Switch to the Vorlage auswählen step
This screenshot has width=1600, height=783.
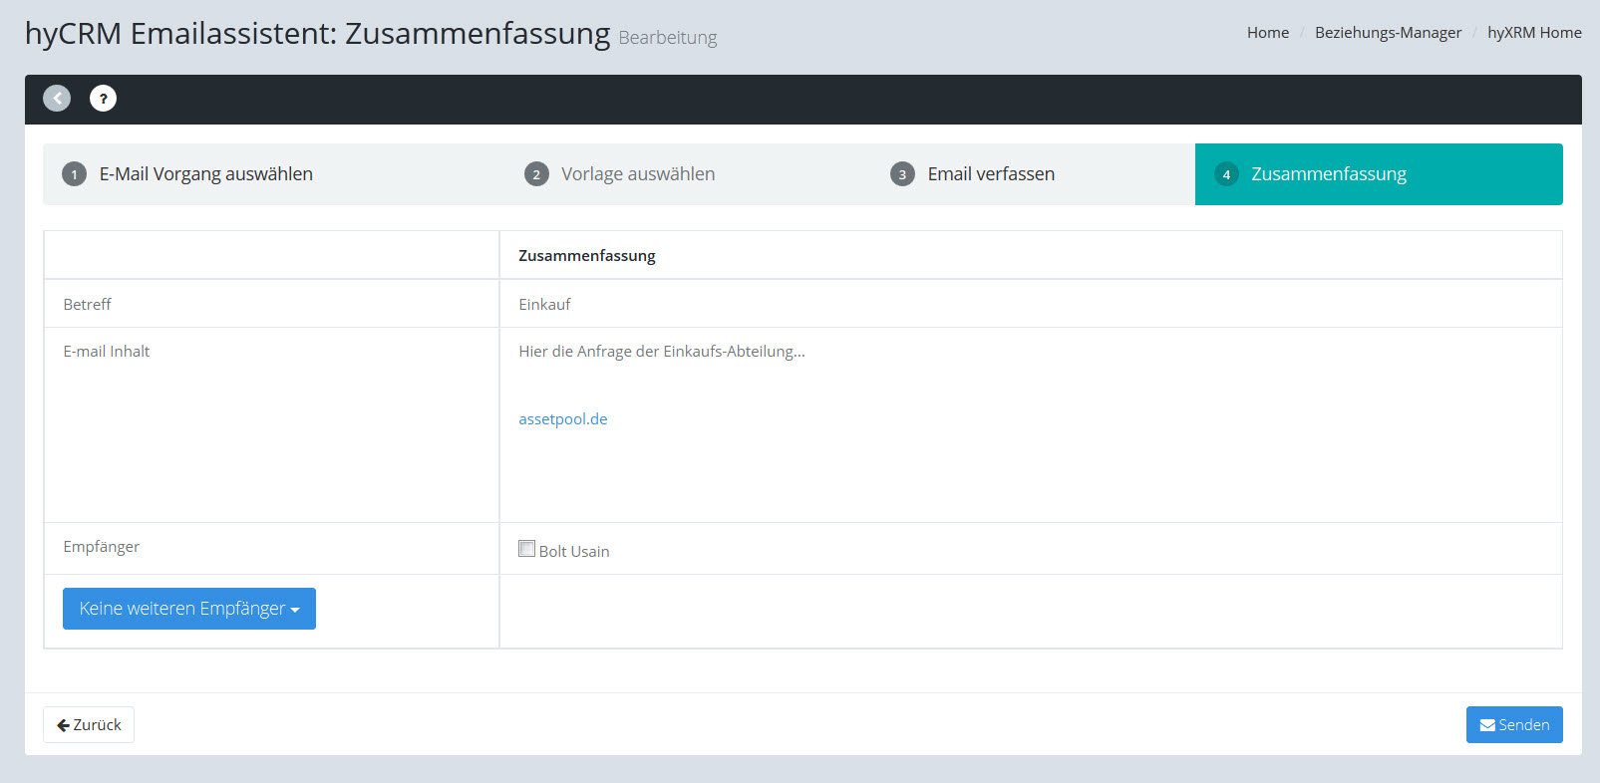[637, 174]
